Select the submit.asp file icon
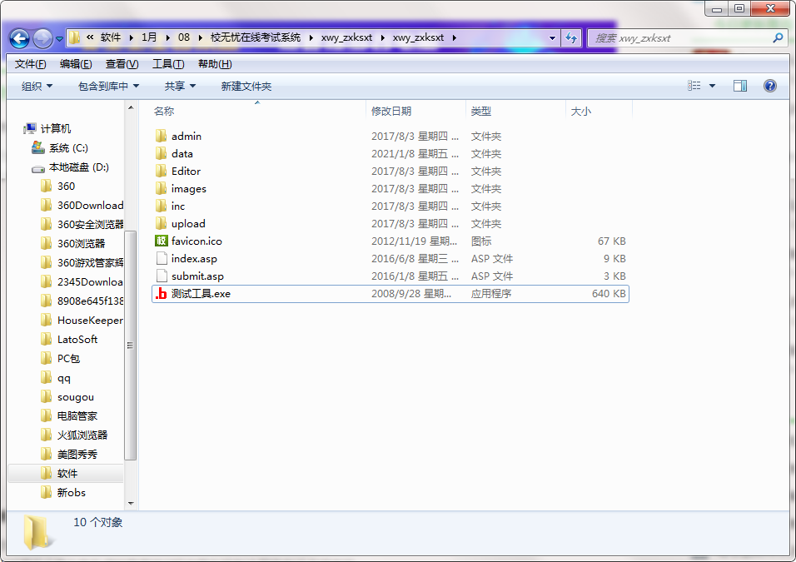The image size is (796, 562). point(162,276)
